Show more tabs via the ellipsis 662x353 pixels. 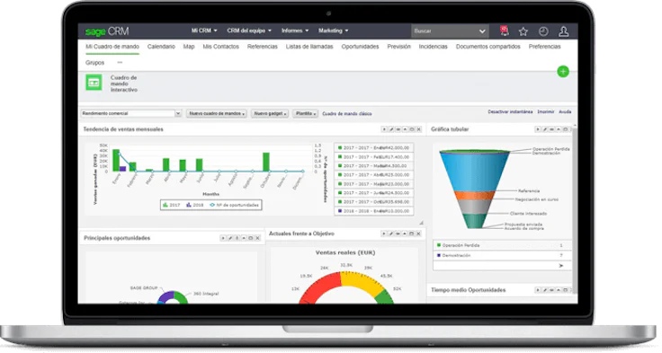point(120,62)
